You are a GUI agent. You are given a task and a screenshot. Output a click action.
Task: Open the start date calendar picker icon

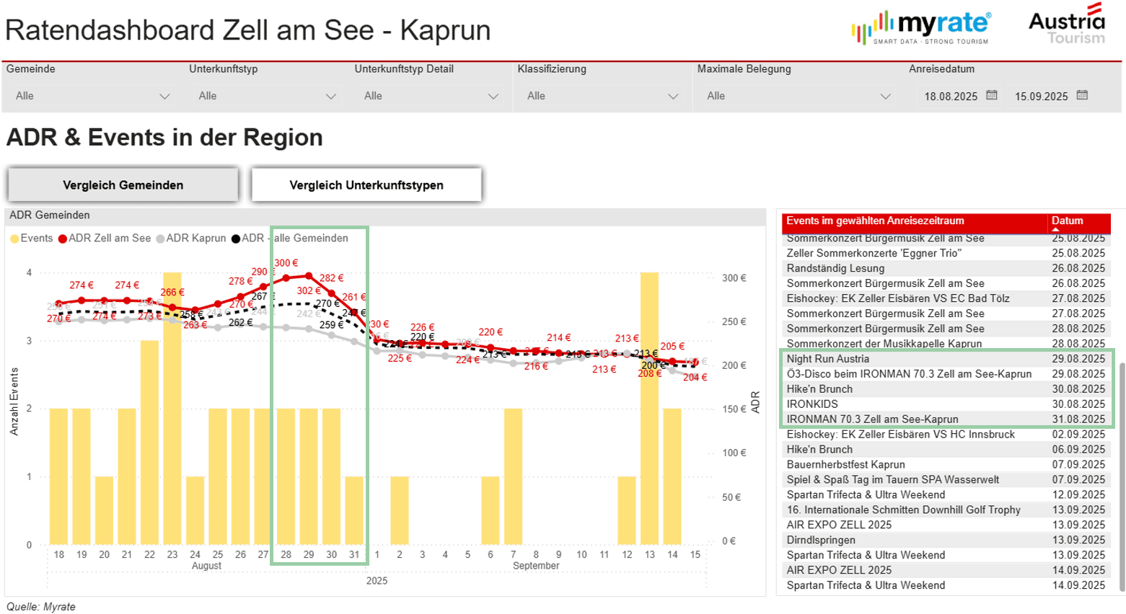992,95
